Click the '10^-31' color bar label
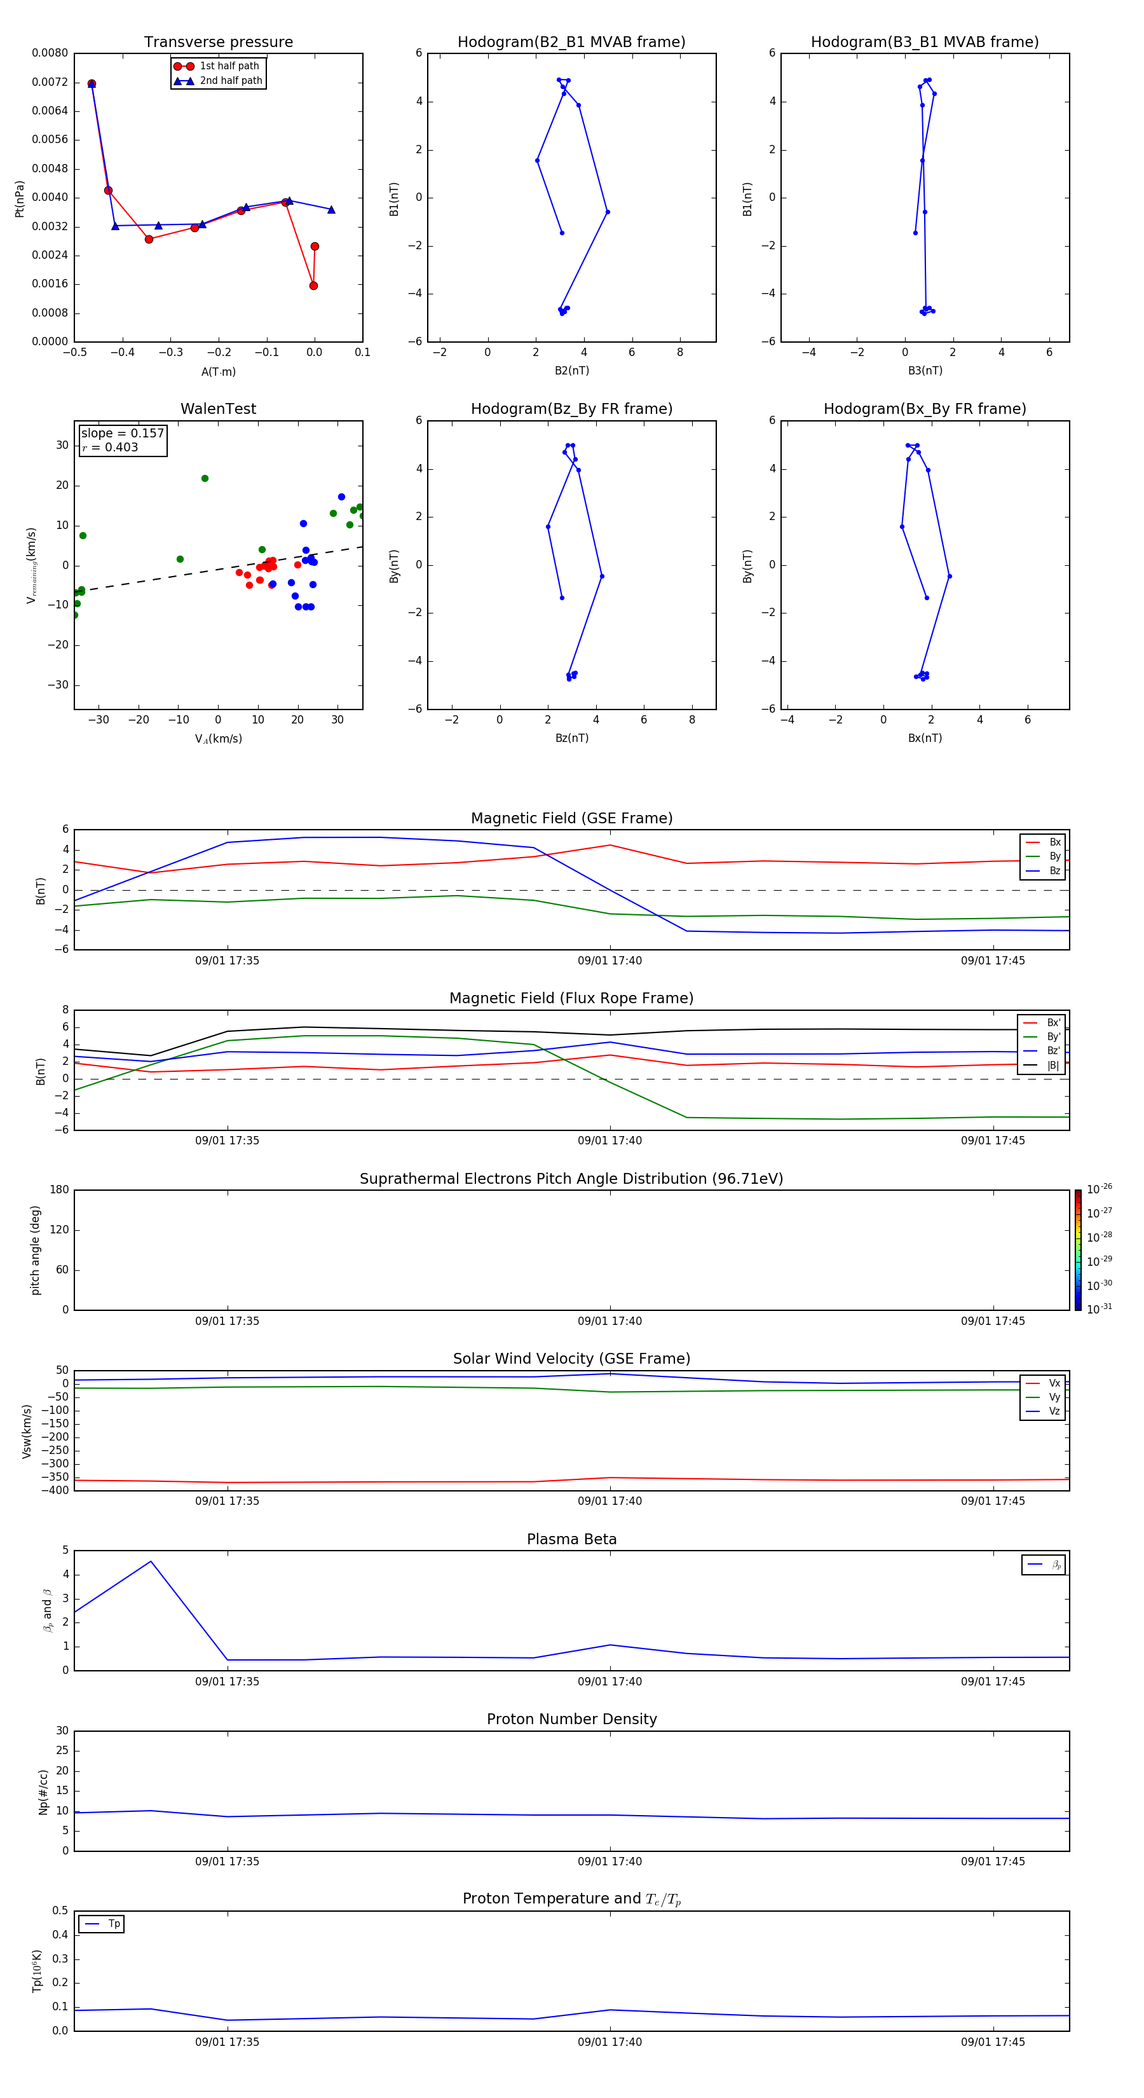 coord(1100,1310)
